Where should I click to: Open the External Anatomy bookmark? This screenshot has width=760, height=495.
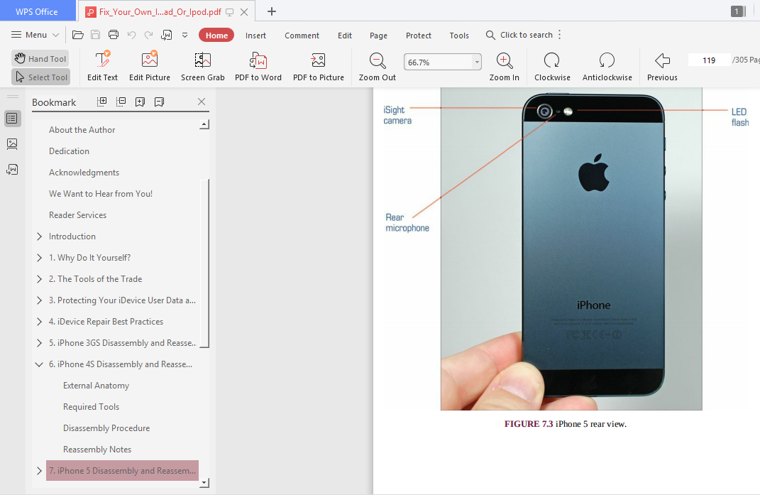point(96,386)
